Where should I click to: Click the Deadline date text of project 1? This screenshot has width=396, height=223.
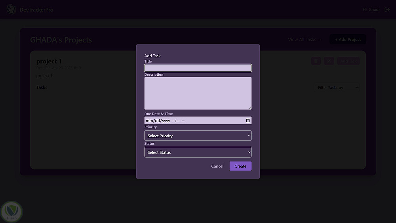pyautogui.click(x=59, y=68)
